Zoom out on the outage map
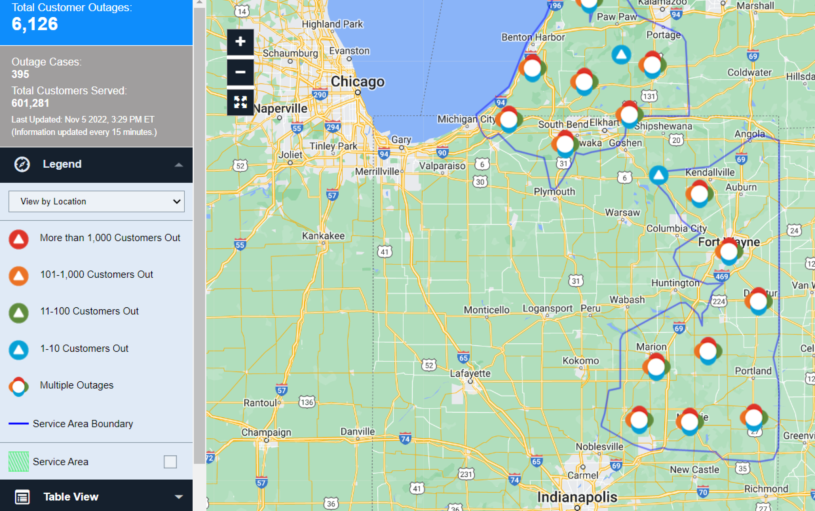Screen dimensions: 815x511 coord(240,72)
